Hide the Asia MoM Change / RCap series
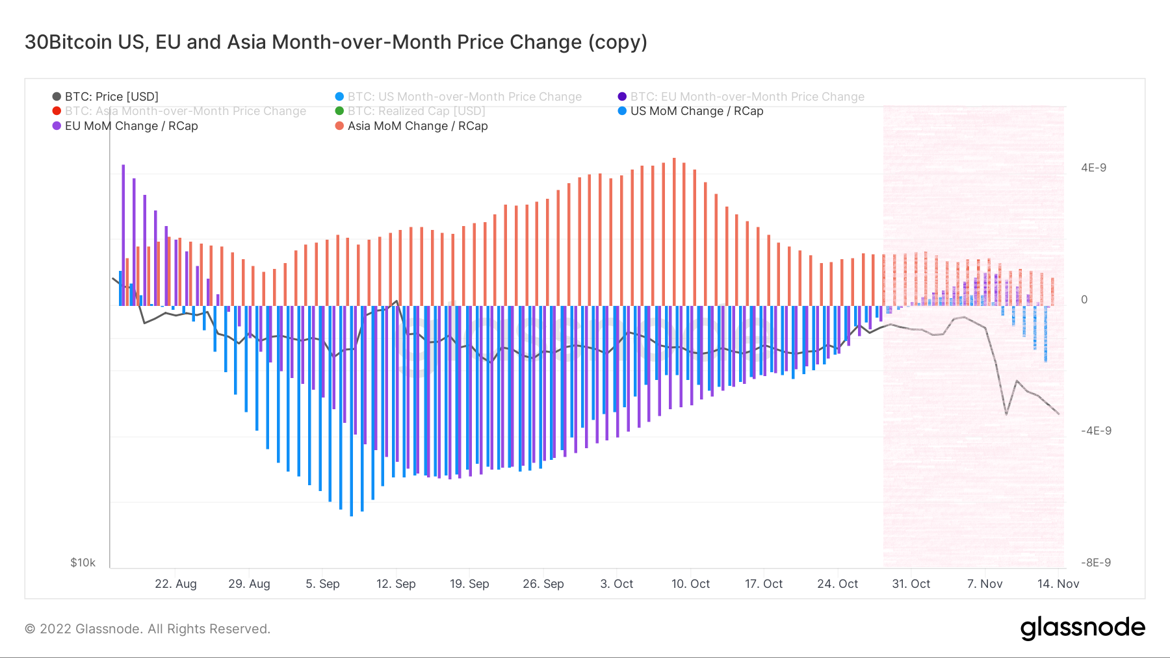Screen dimensions: 1170x658 (x=417, y=126)
